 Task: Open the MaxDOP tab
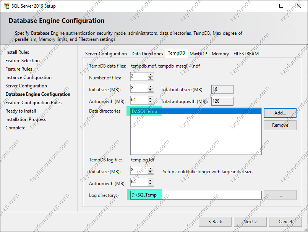point(198,54)
